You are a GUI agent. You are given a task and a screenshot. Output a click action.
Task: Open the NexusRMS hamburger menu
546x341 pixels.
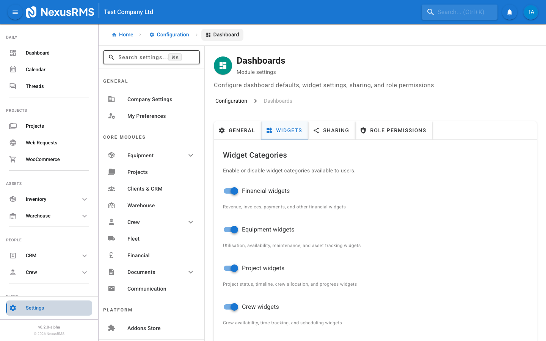pyautogui.click(x=15, y=12)
